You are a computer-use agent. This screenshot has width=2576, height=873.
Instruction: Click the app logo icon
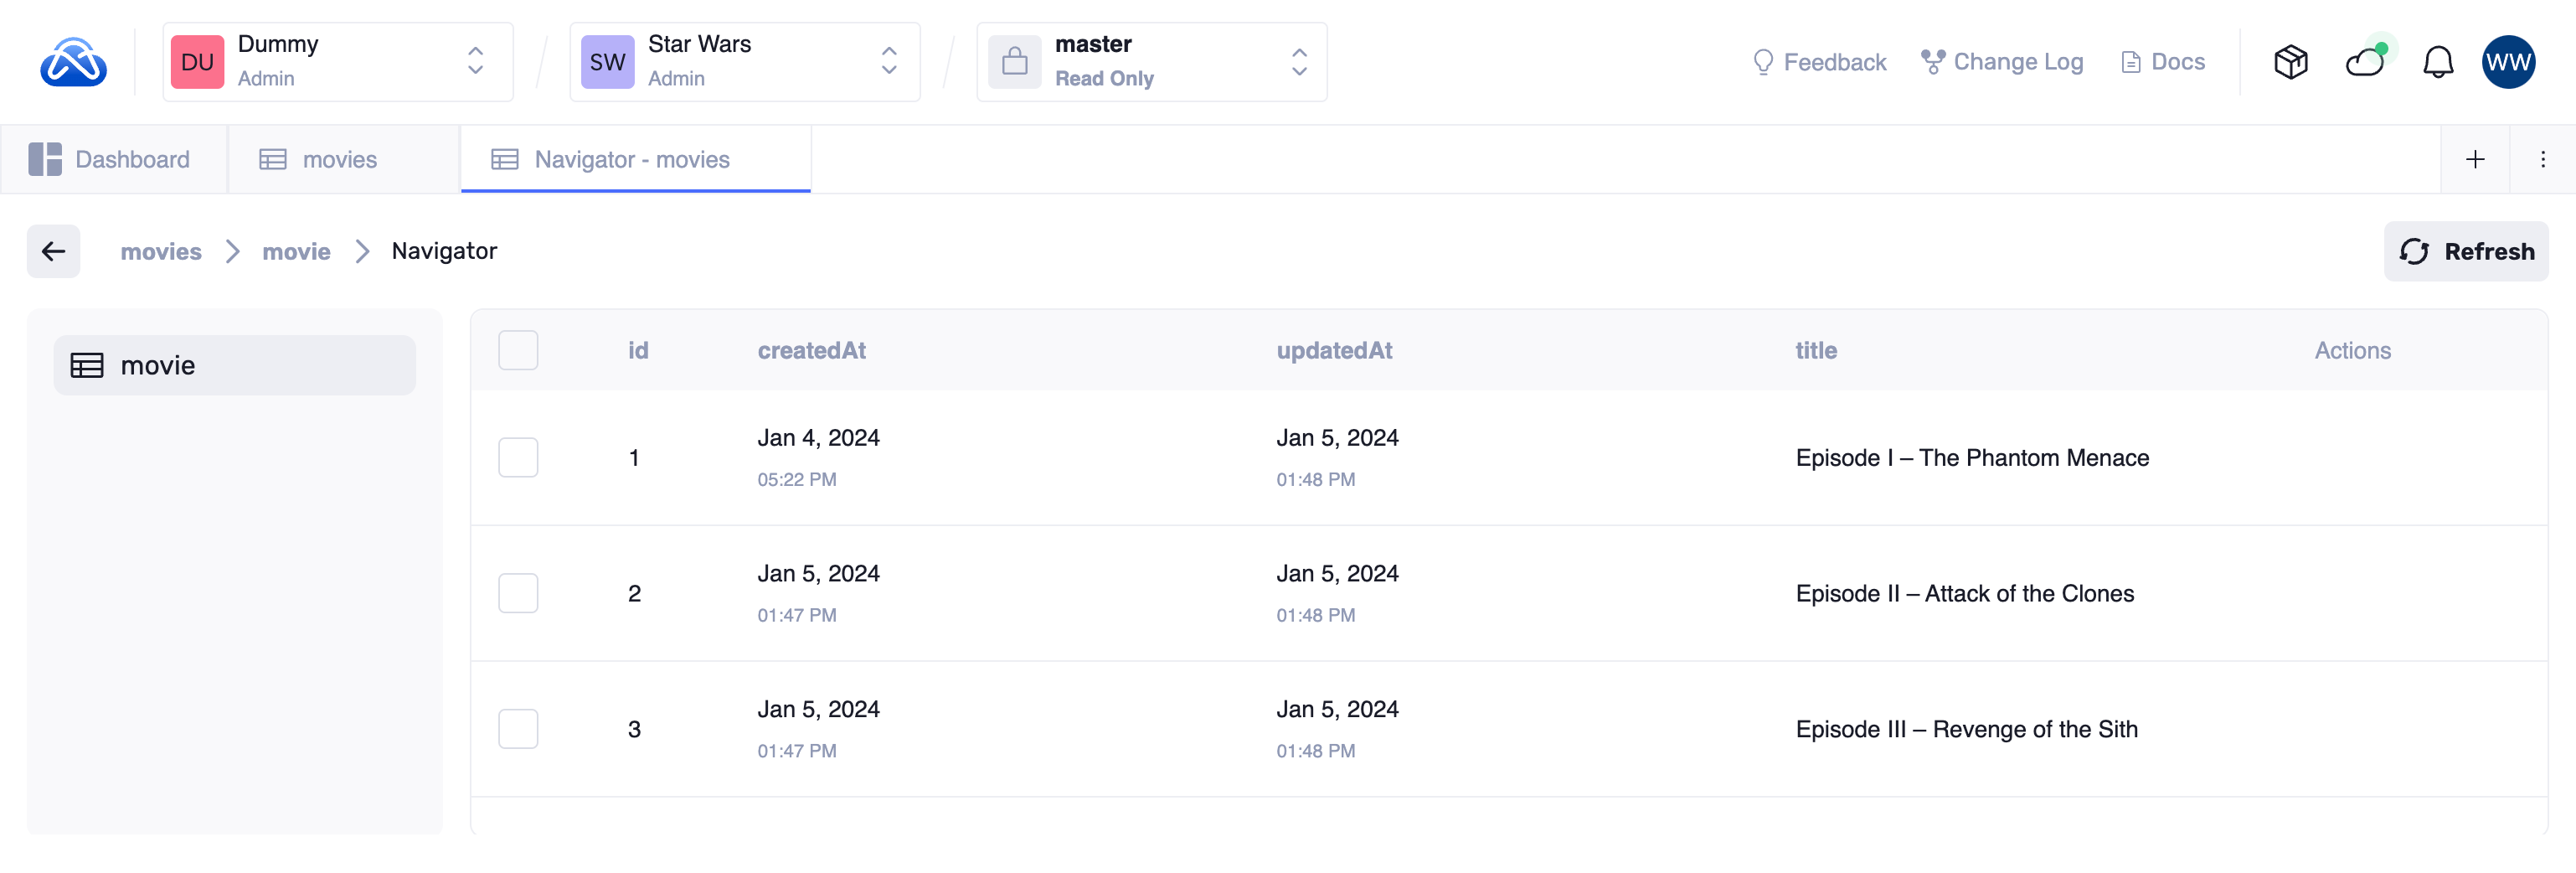point(73,62)
